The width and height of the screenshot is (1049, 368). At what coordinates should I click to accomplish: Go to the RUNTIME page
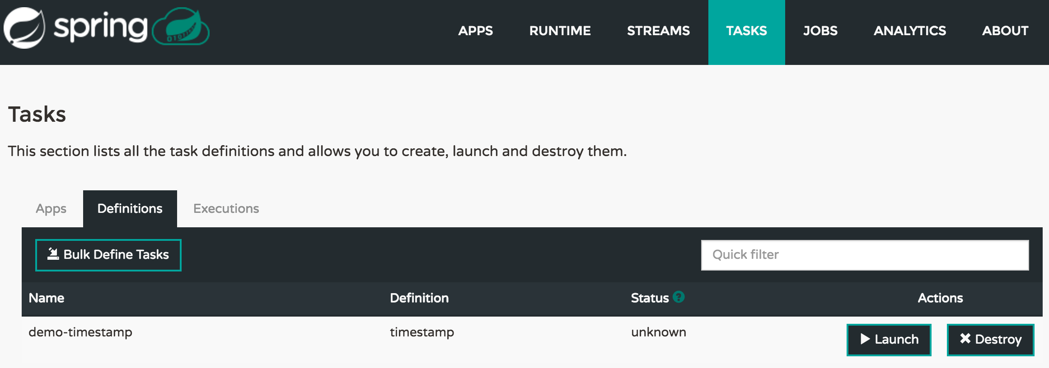[560, 31]
